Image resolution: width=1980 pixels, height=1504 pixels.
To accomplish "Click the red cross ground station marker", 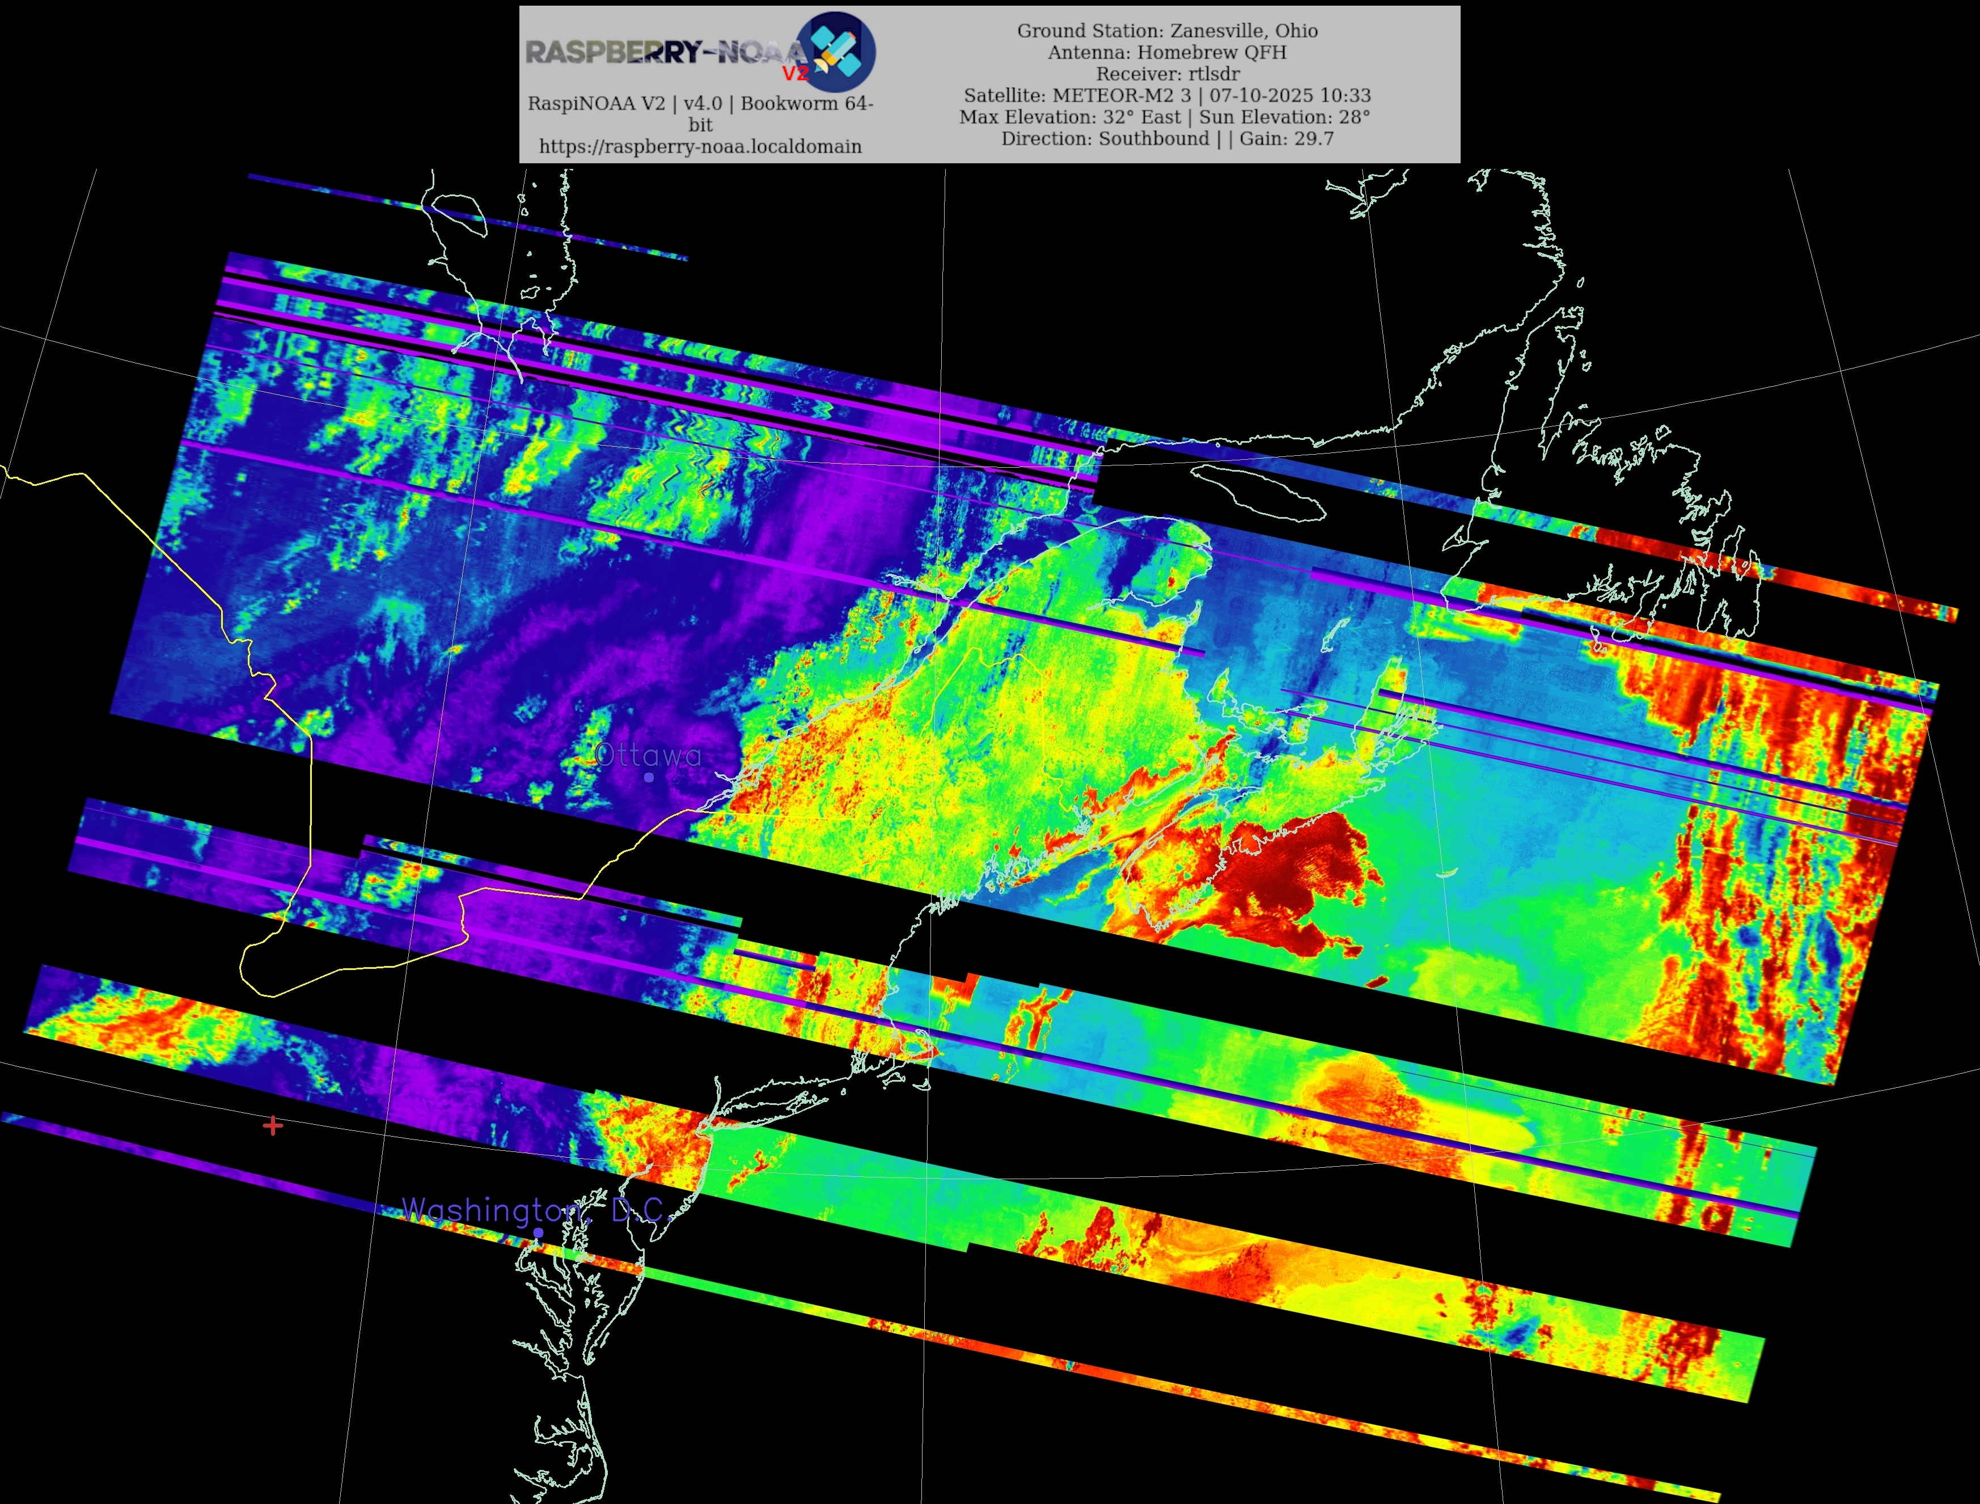I will pos(273,1125).
